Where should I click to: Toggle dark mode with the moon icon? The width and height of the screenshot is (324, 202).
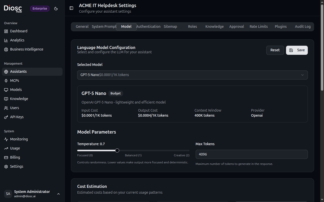click(x=56, y=9)
